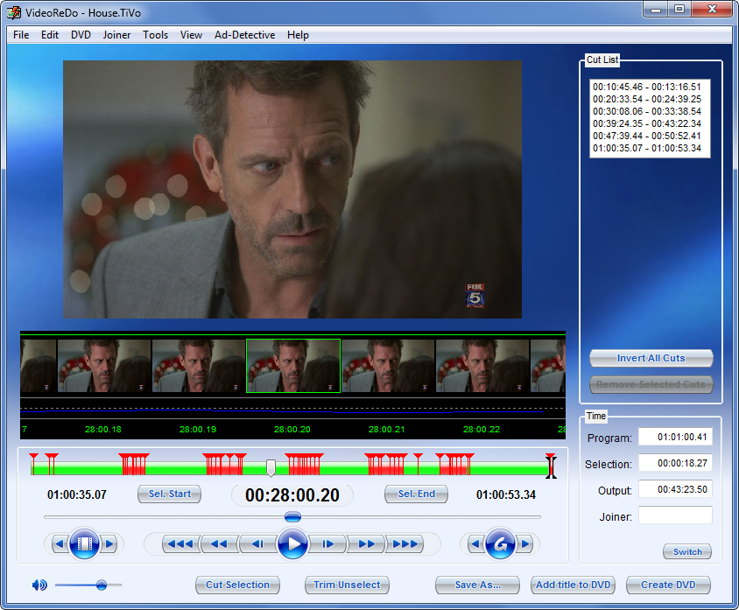Click the shuttle slider knob below the timecode
Screen dimensions: 739x610
(x=292, y=517)
